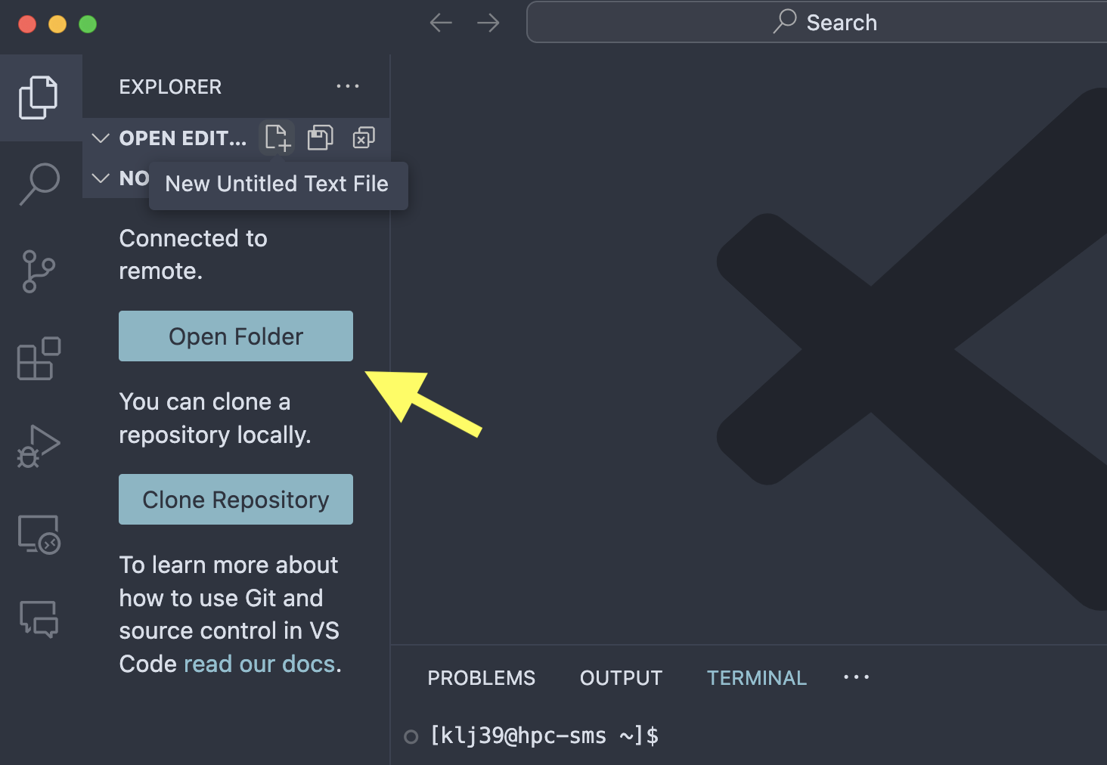Screen dimensions: 1107x765
Task: Switch to the Problems tab
Action: click(x=481, y=677)
